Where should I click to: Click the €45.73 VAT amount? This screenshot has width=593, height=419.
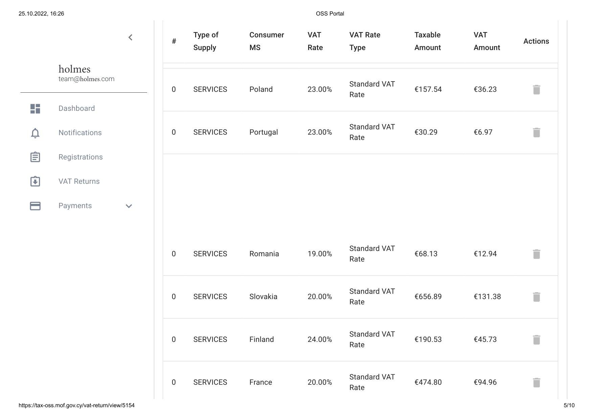point(485,339)
